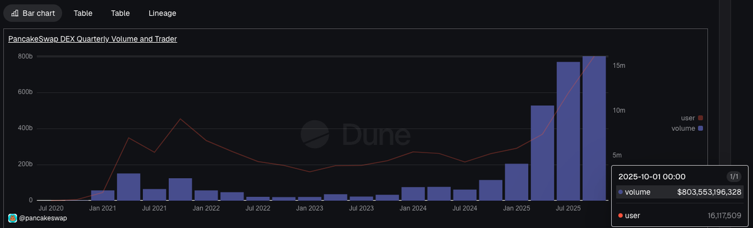
Task: Click the pancakeswap avatar icon
Action: pos(12,218)
